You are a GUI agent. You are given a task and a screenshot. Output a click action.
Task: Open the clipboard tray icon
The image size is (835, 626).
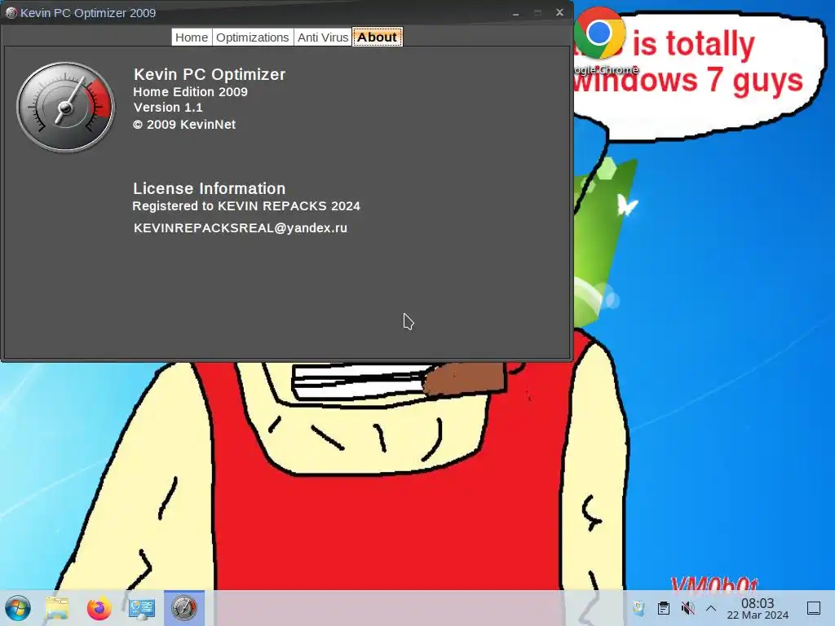[664, 608]
